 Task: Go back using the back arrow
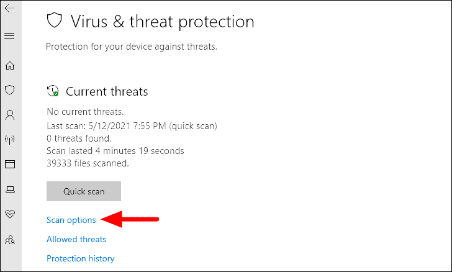(9, 8)
